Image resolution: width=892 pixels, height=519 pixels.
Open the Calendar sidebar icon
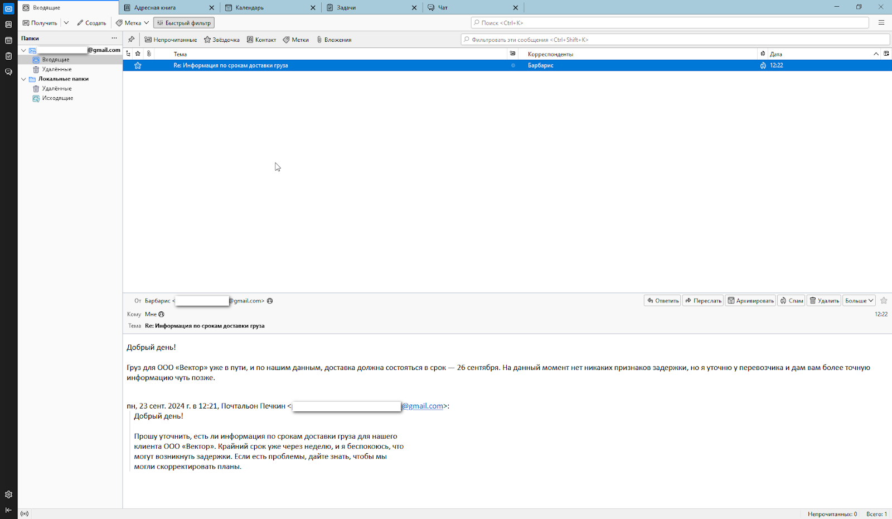pos(8,40)
